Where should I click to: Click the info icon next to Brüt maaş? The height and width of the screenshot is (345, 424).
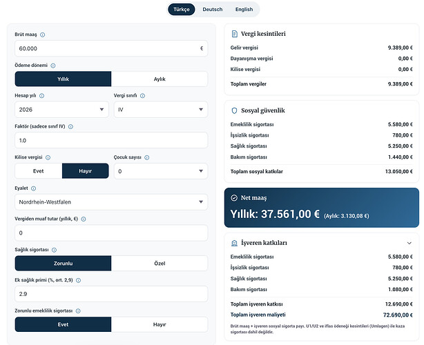pyautogui.click(x=42, y=35)
